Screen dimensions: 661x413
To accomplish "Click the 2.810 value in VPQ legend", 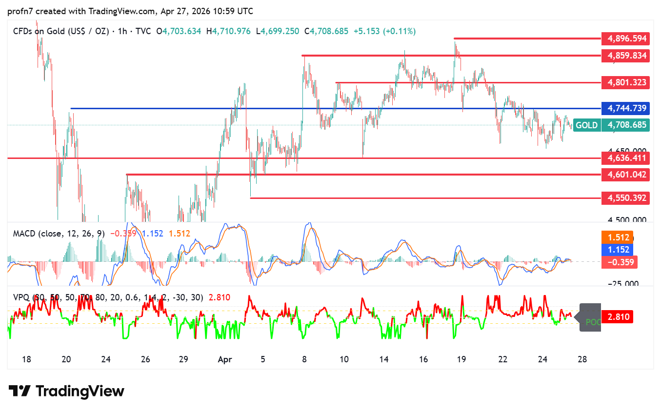I will coord(219,297).
